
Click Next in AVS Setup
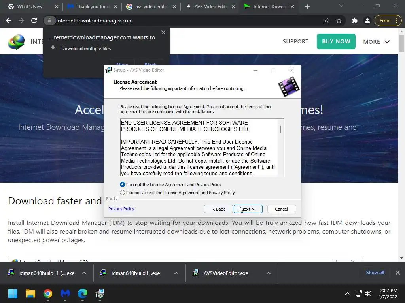[248, 209]
